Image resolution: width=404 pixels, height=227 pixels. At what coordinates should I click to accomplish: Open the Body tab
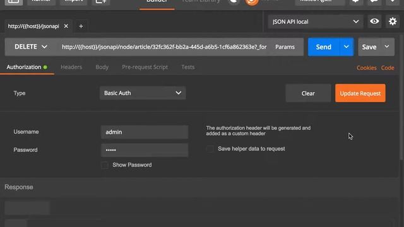(102, 67)
